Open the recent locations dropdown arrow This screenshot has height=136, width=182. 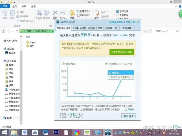tap(13, 31)
